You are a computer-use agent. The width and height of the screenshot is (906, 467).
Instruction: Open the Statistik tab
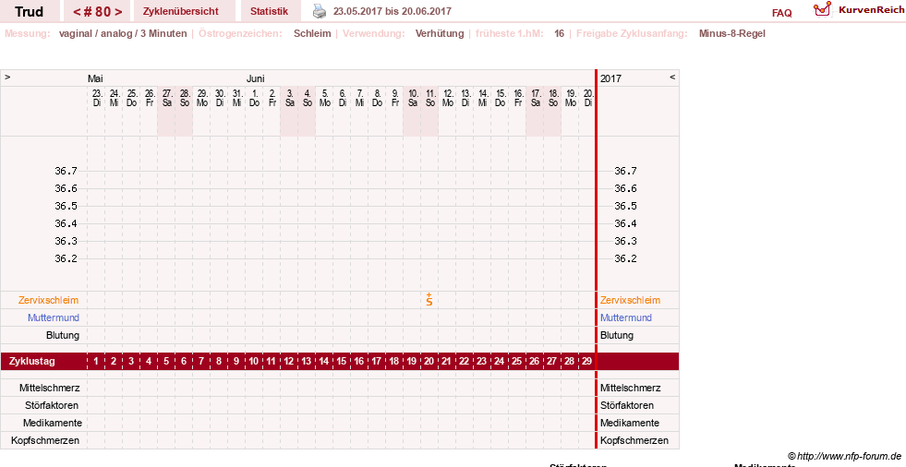(270, 12)
